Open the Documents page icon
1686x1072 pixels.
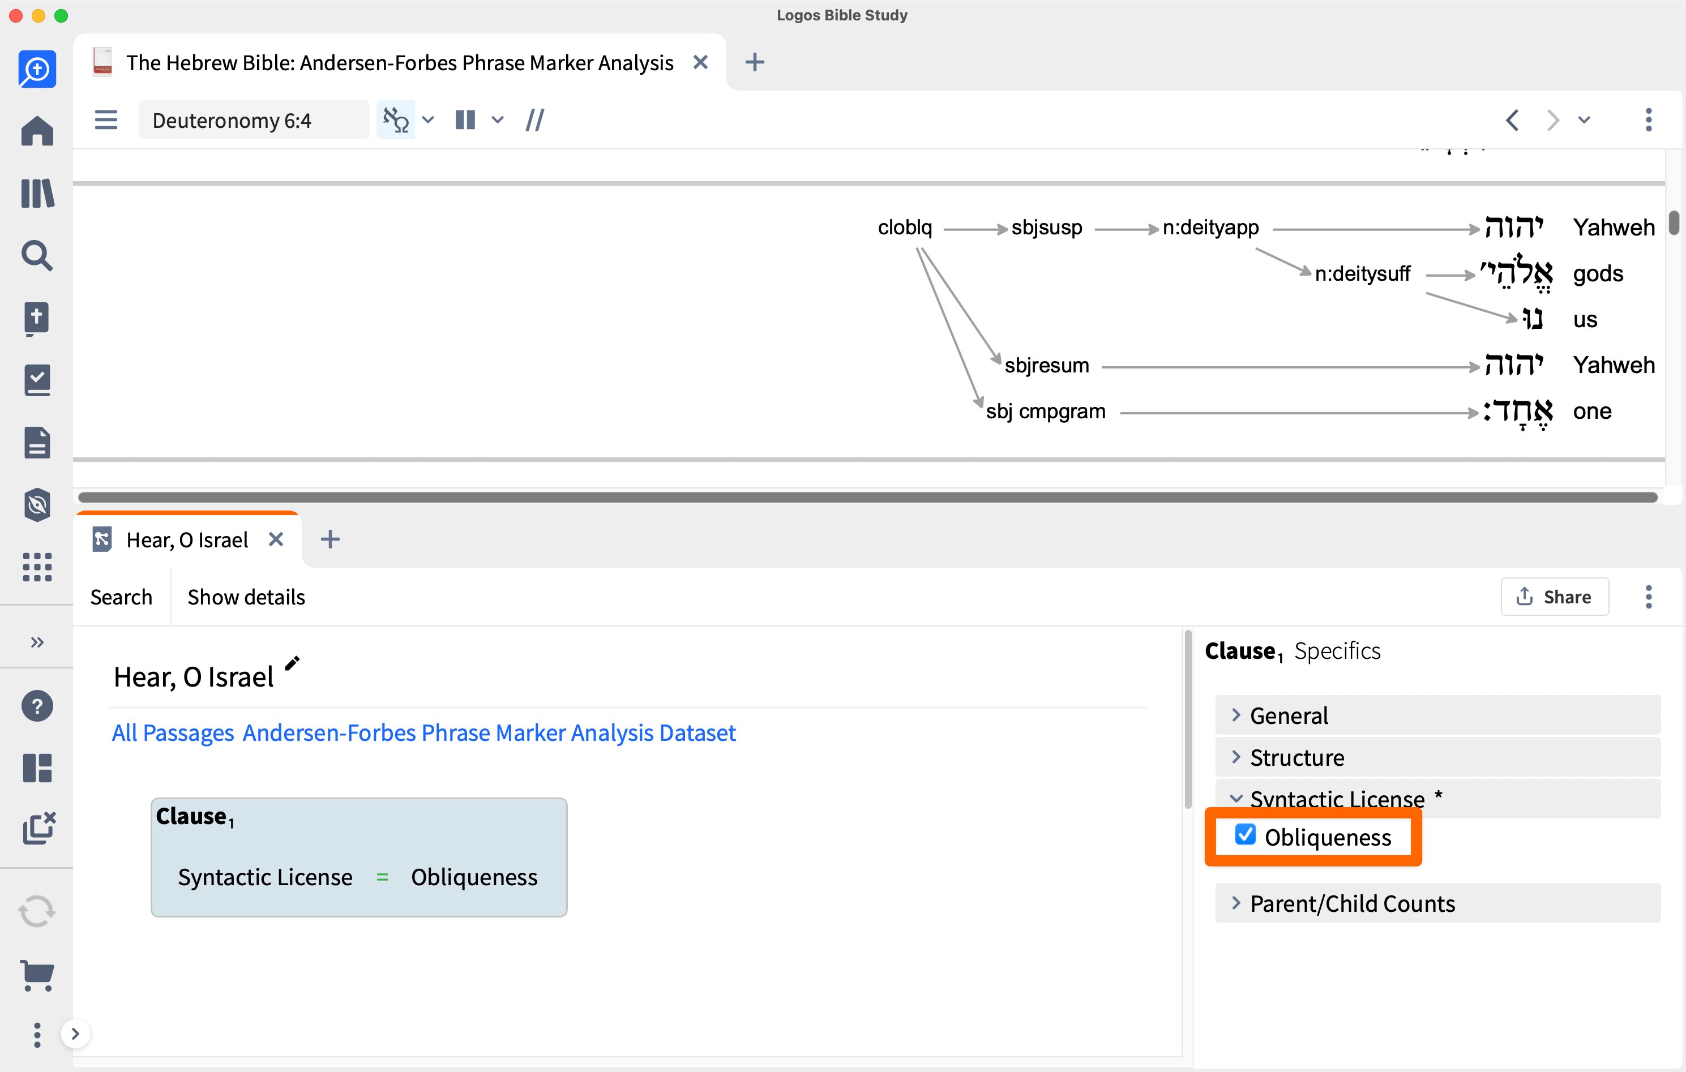[37, 443]
